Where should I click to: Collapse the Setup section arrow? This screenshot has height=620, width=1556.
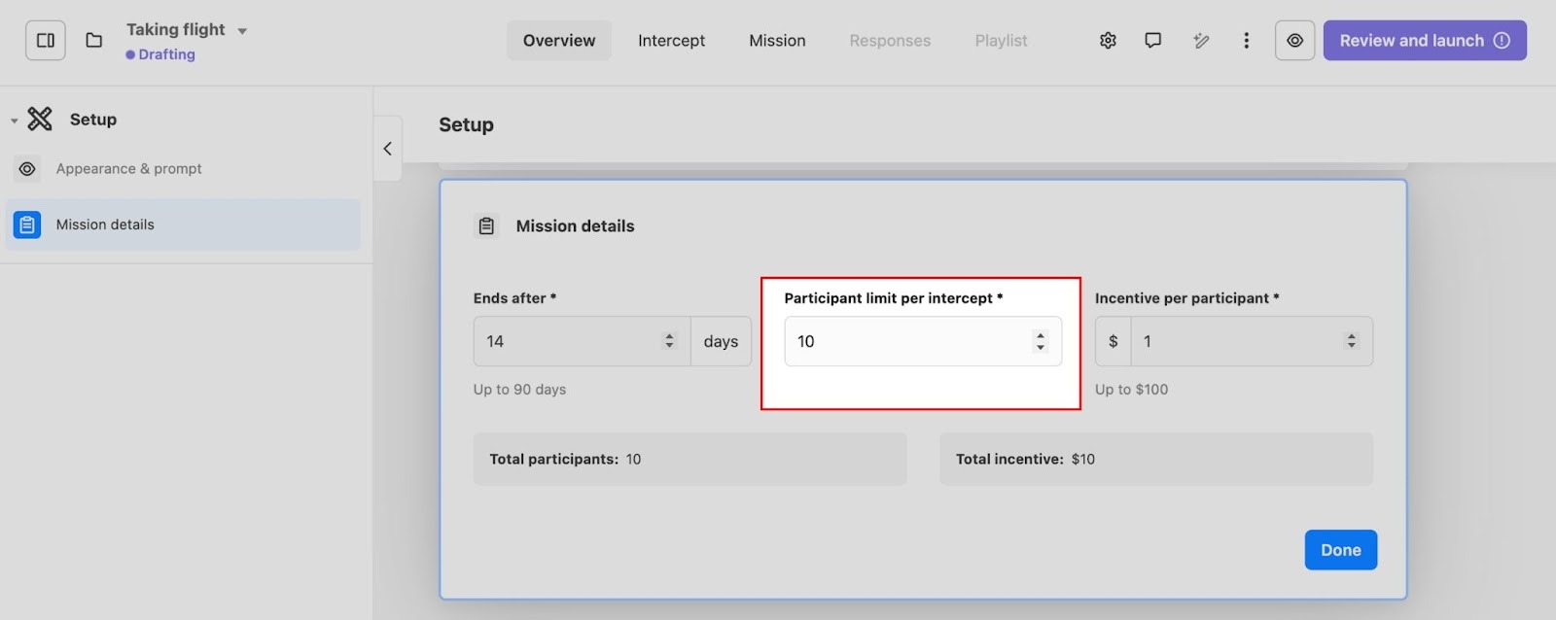click(x=14, y=121)
